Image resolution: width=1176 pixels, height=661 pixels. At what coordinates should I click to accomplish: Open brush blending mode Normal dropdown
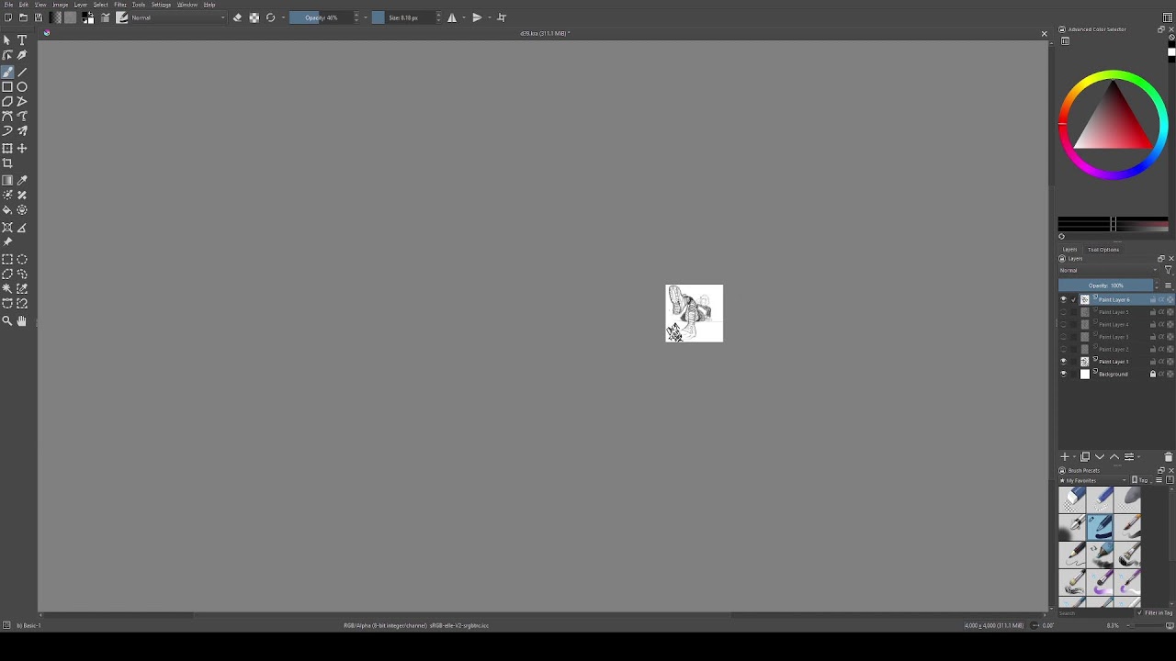pos(177,17)
